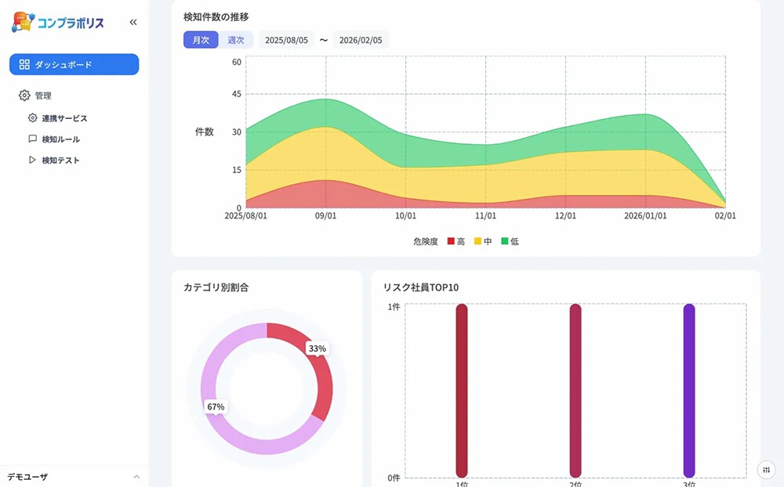Click the 連携サービス gear icon

(33, 118)
